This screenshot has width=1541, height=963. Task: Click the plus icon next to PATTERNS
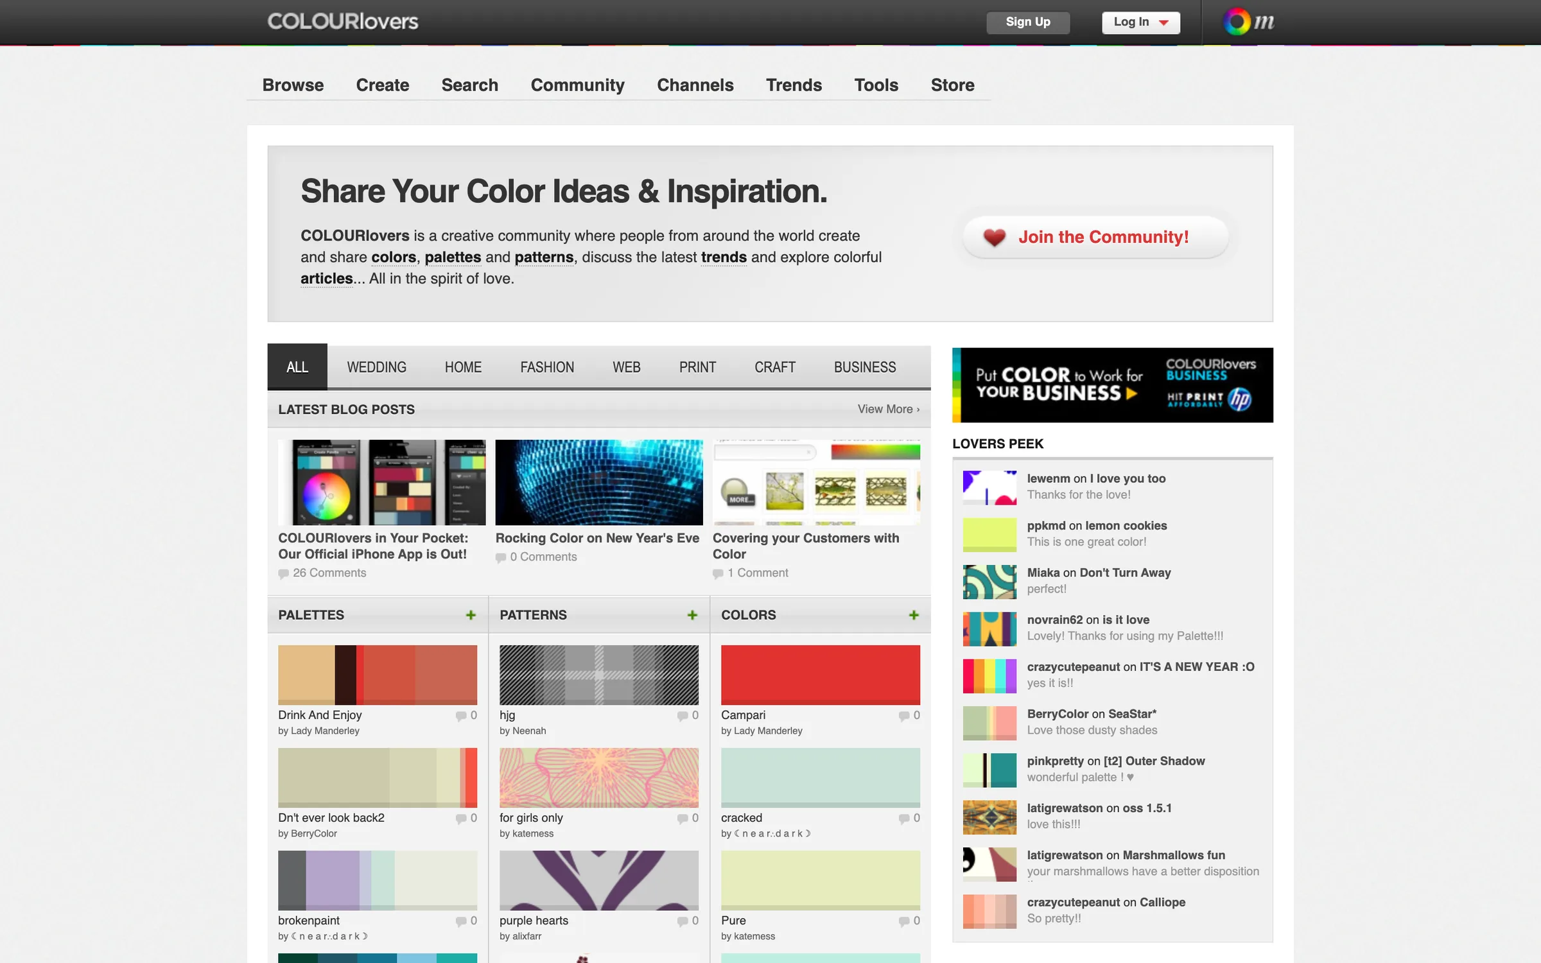click(692, 615)
